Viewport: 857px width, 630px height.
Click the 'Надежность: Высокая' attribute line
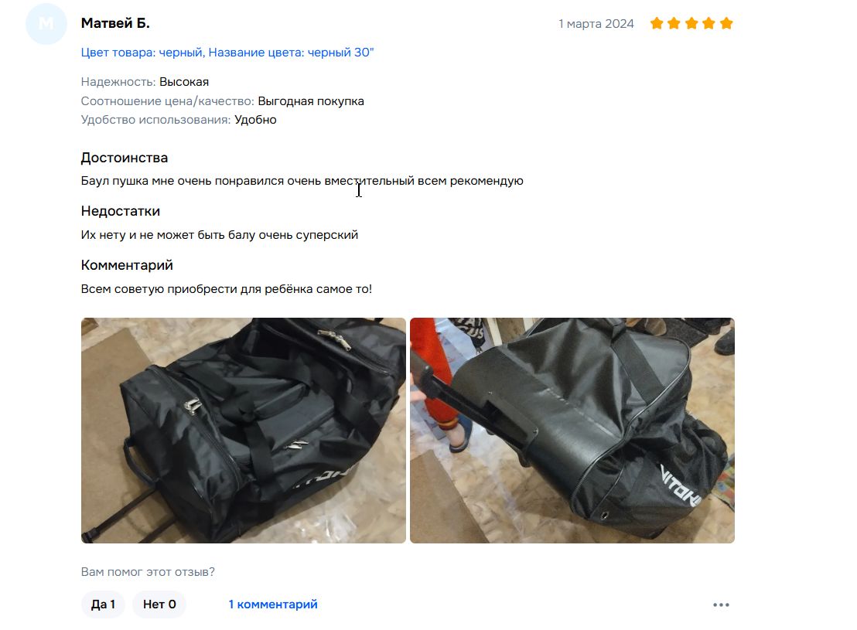click(x=145, y=82)
